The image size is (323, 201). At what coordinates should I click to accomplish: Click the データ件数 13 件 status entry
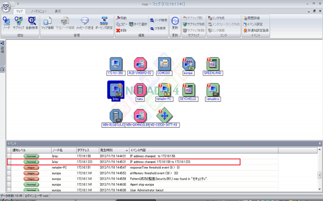tap(12, 196)
